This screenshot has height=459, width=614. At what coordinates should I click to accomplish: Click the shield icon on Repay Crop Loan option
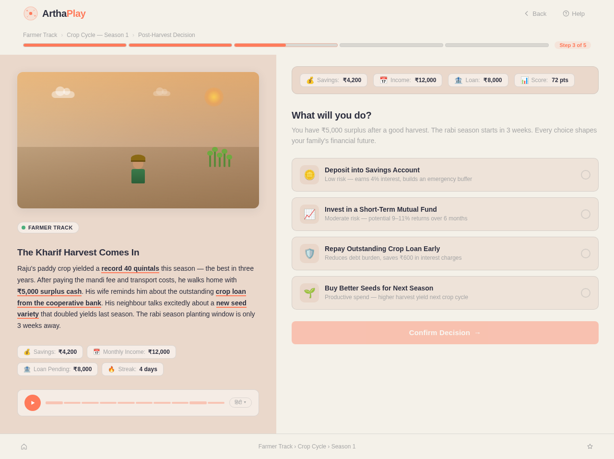click(309, 253)
